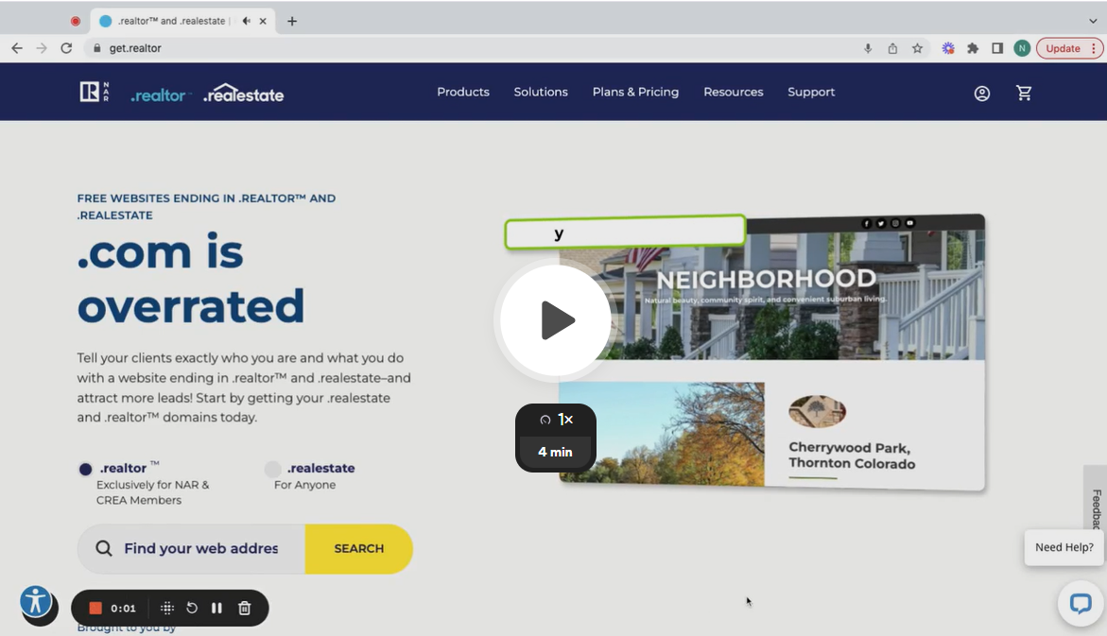Click the microphone icon in address bar
This screenshot has width=1107, height=636.
coord(868,48)
